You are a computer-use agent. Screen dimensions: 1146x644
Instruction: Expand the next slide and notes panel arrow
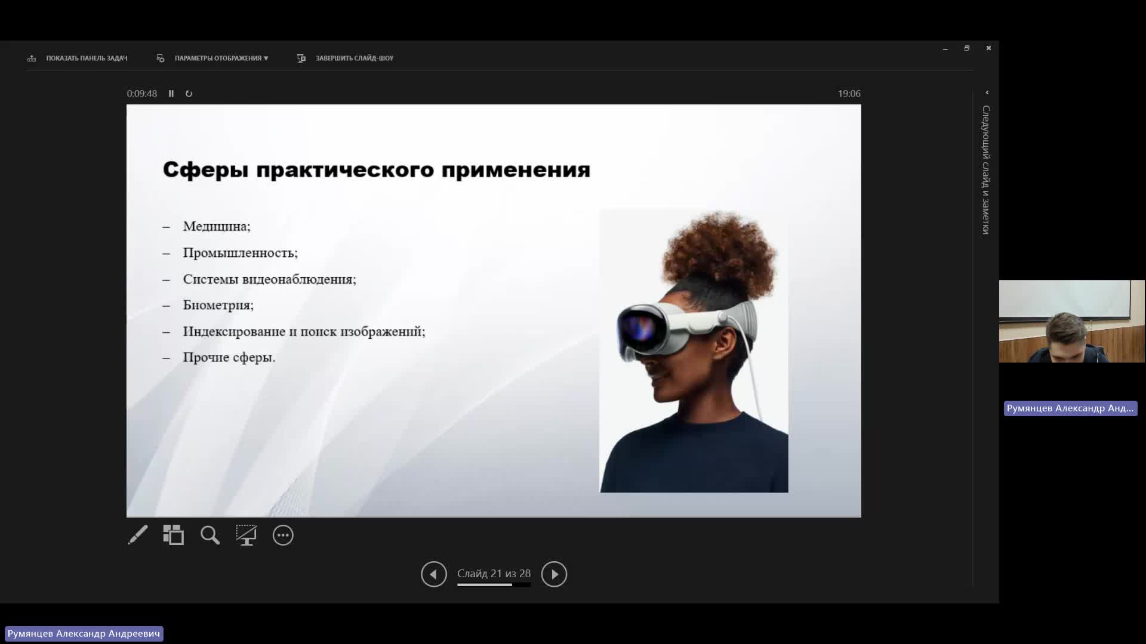click(x=987, y=92)
